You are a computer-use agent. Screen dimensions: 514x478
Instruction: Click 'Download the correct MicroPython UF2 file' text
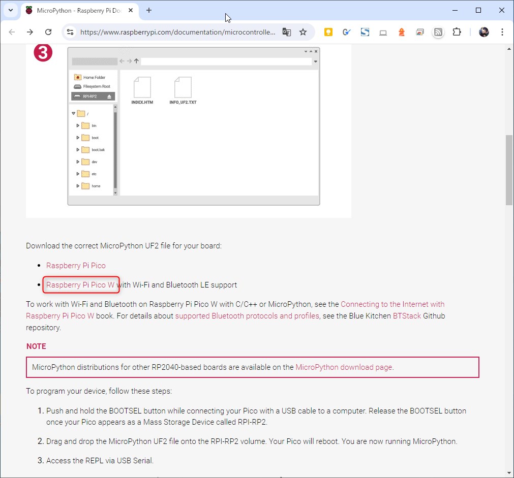coord(124,246)
